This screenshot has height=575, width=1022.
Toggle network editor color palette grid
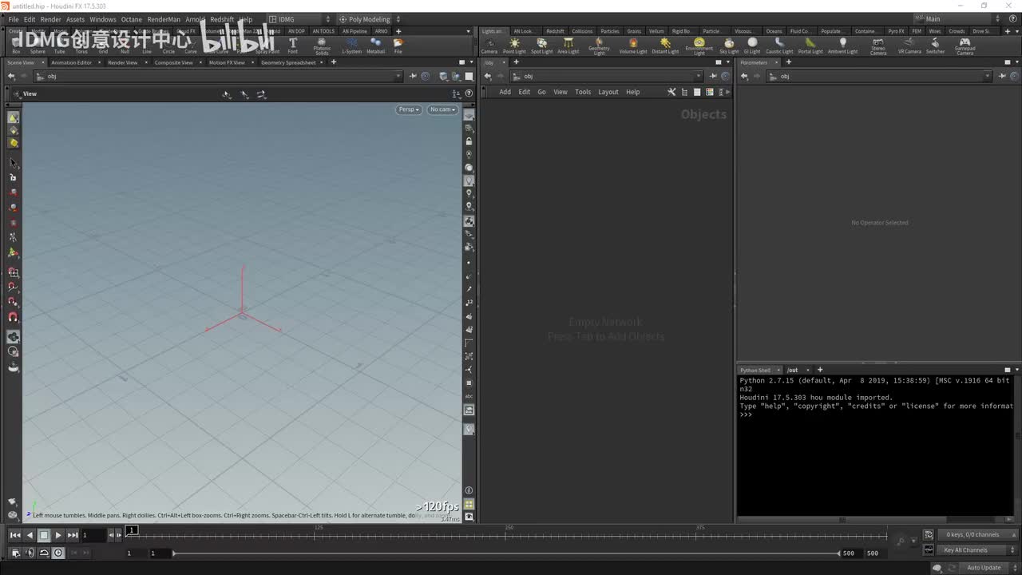point(709,92)
